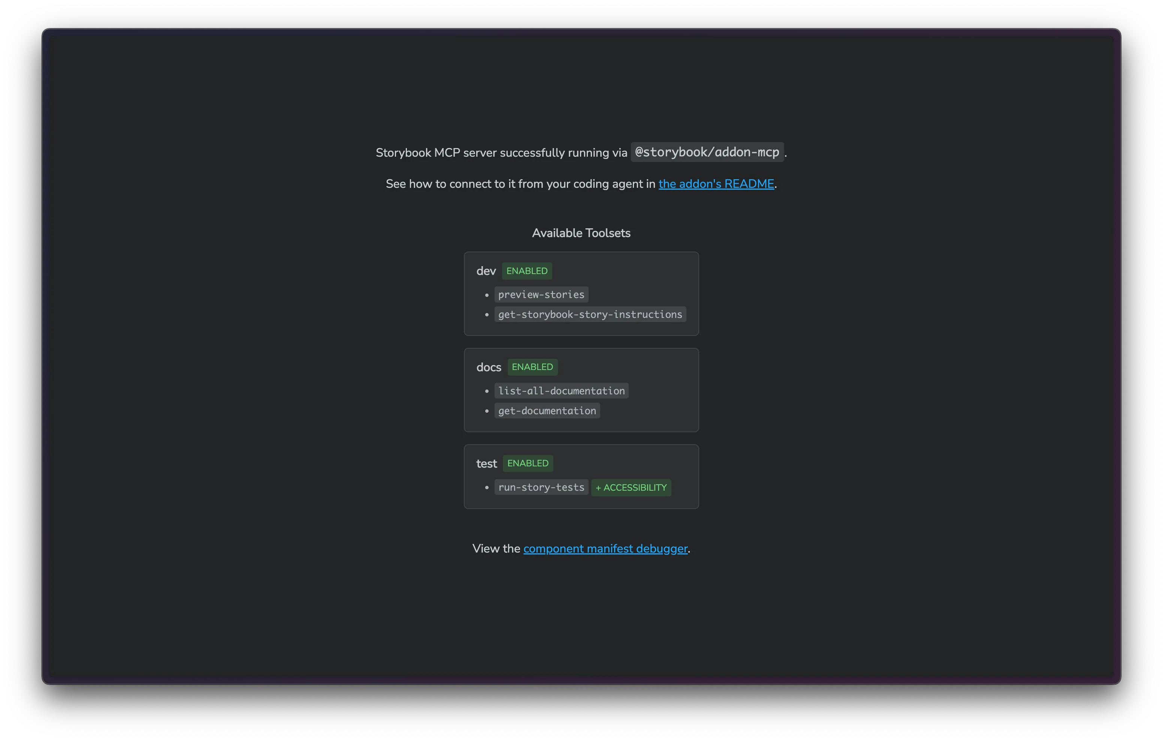Screen dimensions: 1163x740
Task: Click the docs toolset label
Action: tap(489, 367)
